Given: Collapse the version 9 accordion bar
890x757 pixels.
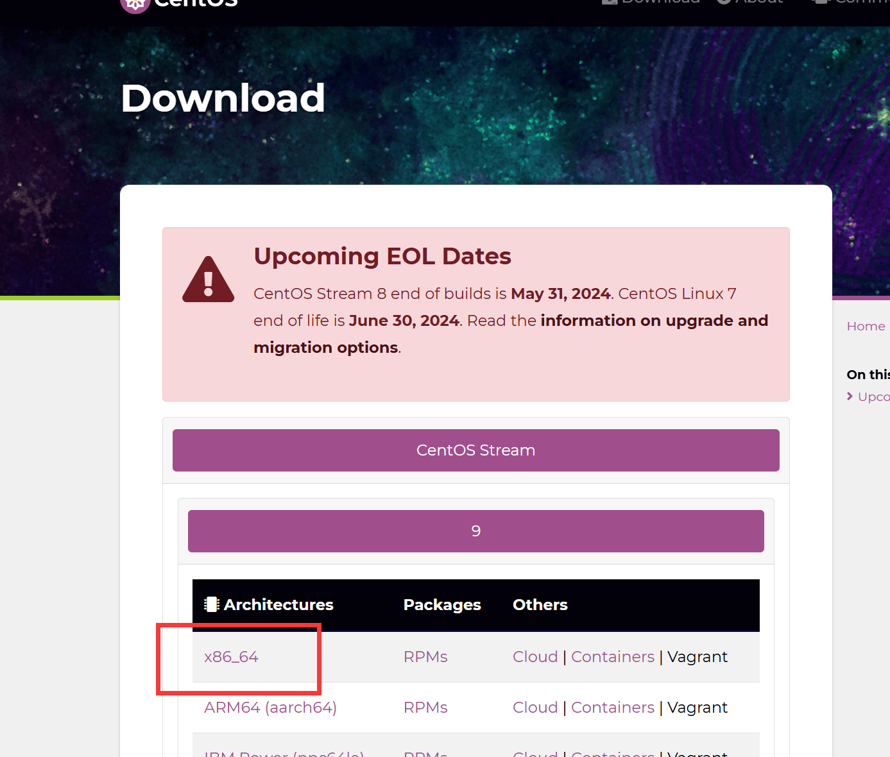Looking at the screenshot, I should point(475,531).
